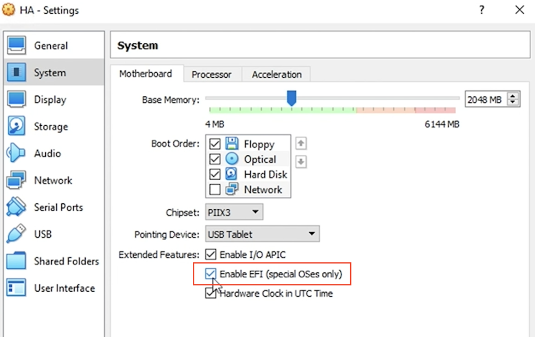Toggle Enable I/O APIC checkbox

[211, 254]
